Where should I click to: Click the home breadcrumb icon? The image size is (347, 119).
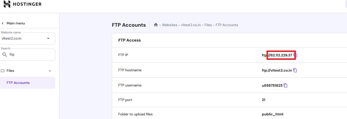click(x=156, y=25)
